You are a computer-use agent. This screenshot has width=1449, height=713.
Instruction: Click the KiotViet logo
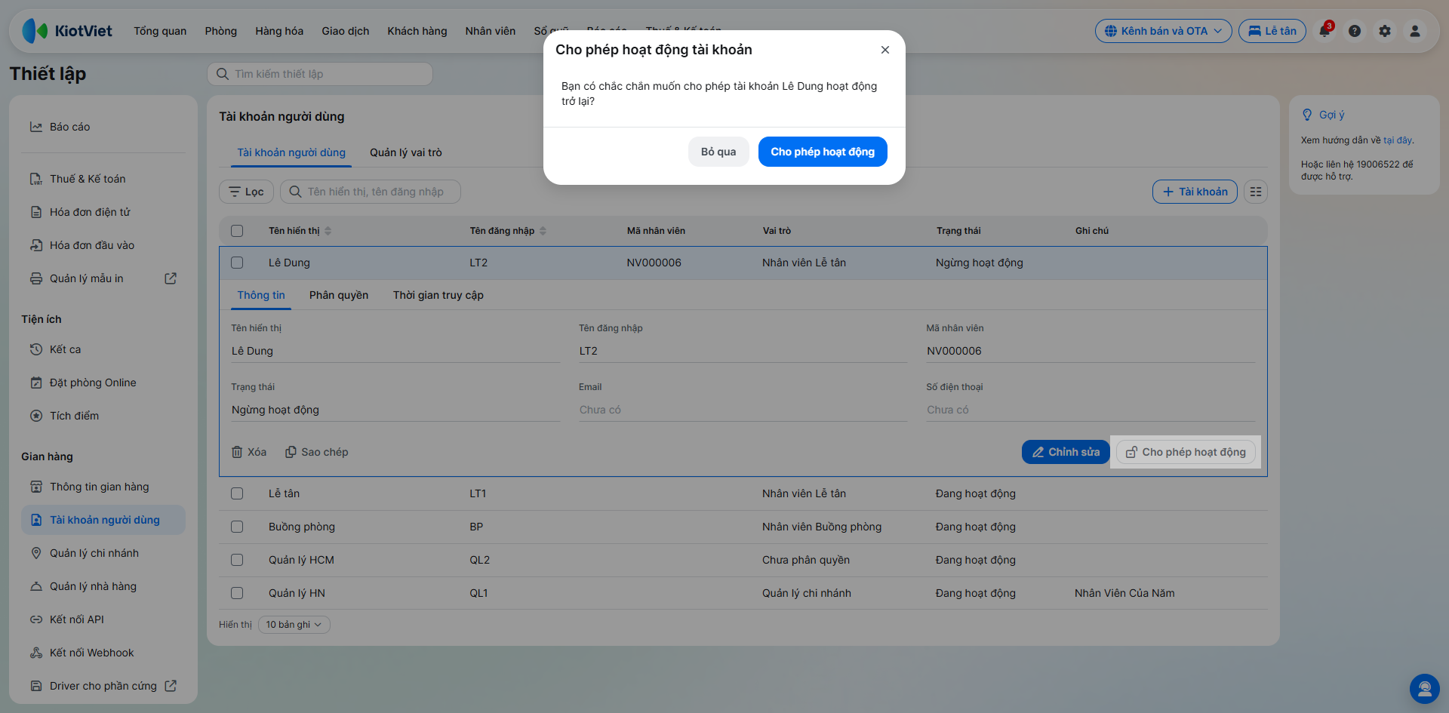pyautogui.click(x=67, y=31)
